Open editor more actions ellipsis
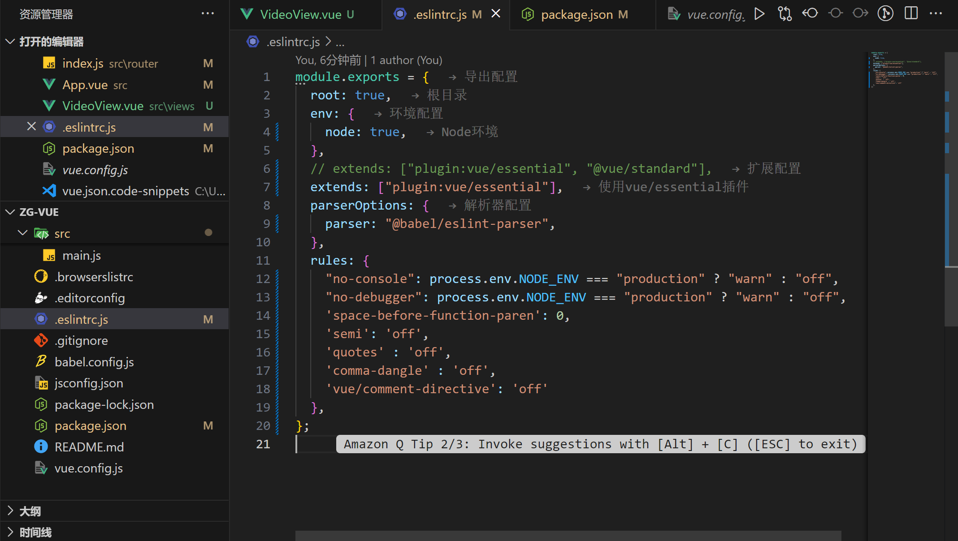The height and width of the screenshot is (541, 958). (x=936, y=13)
